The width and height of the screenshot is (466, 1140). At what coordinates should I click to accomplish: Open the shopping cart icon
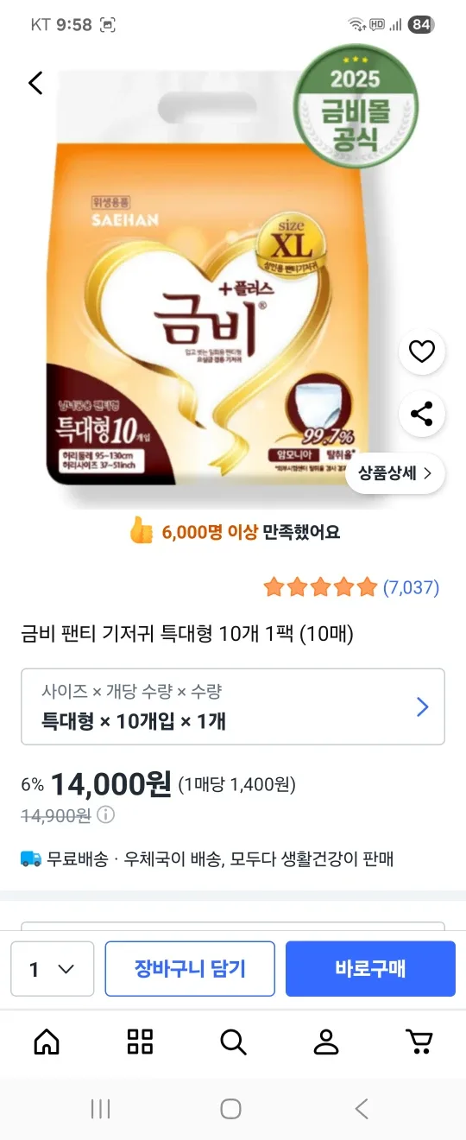pyautogui.click(x=419, y=1042)
